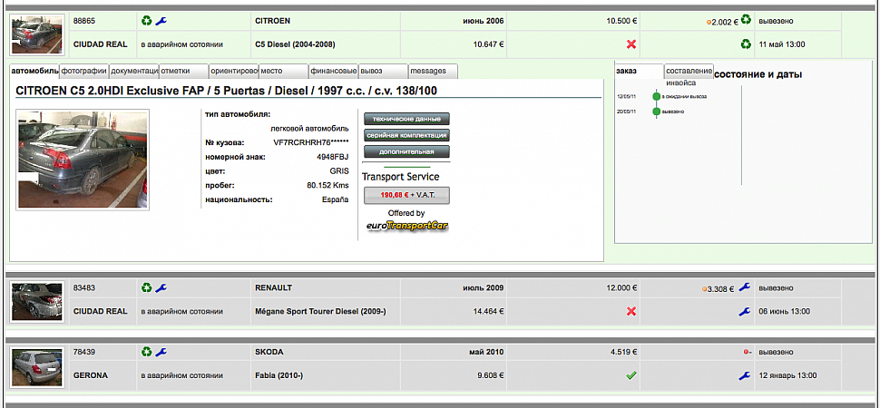Click the blue wrench icon beside ID 83483
Viewport: 880px width, 408px height.
[161, 287]
